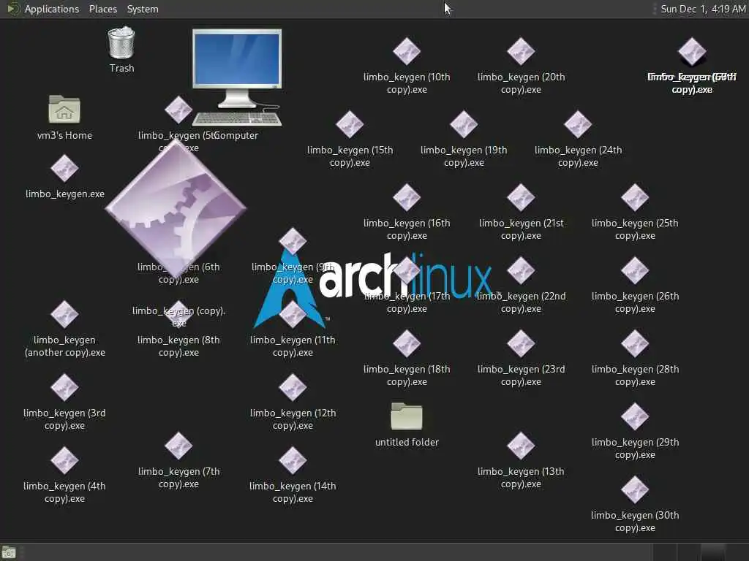The width and height of the screenshot is (749, 561).
Task: Select limbo_keygen (29th copy).exe icon
Action: coord(635,417)
